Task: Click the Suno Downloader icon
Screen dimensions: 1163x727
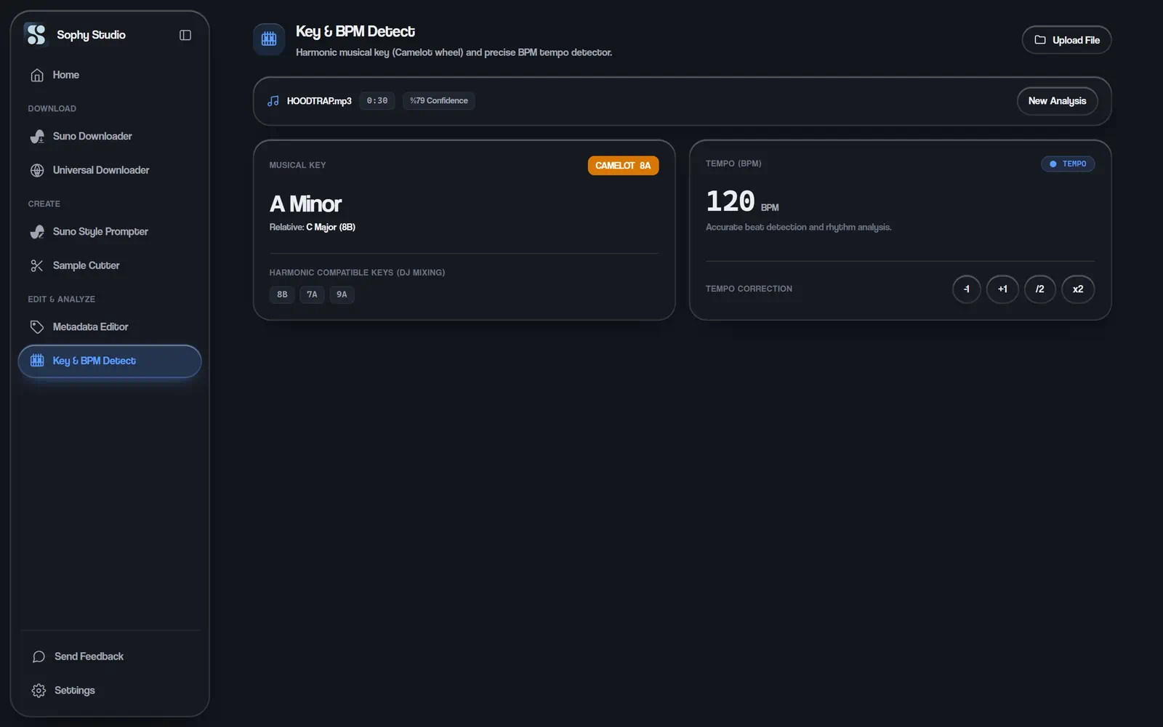Action: (37, 136)
